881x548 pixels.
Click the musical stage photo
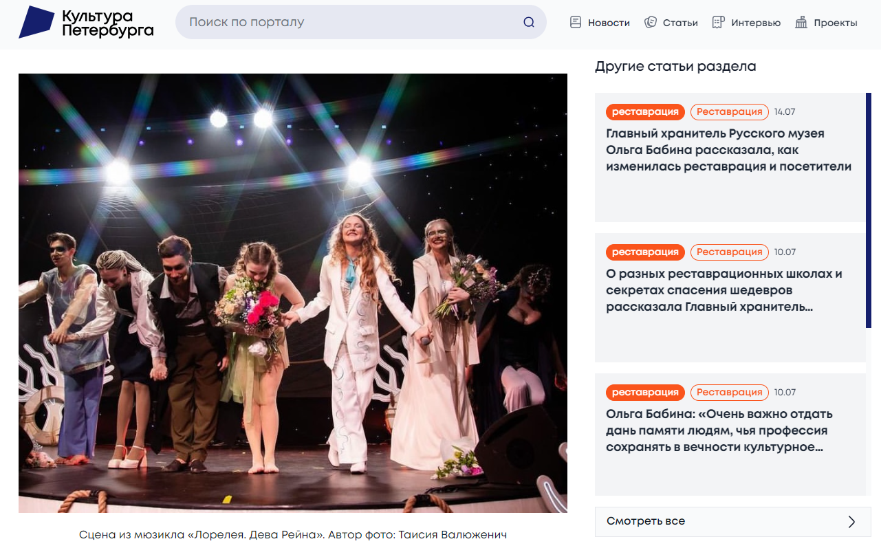293,292
